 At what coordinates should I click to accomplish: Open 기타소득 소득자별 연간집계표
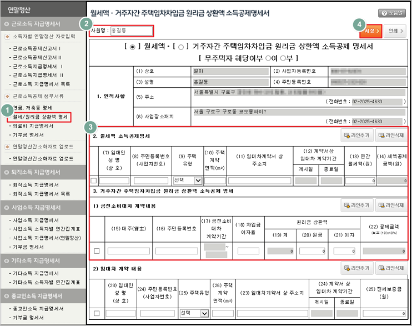(x=47, y=282)
